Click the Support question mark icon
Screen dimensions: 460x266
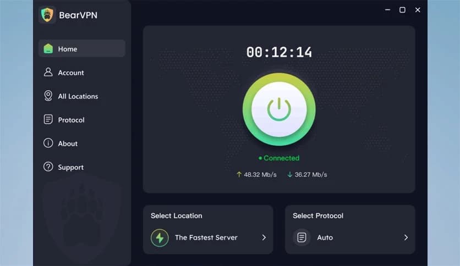[48, 167]
